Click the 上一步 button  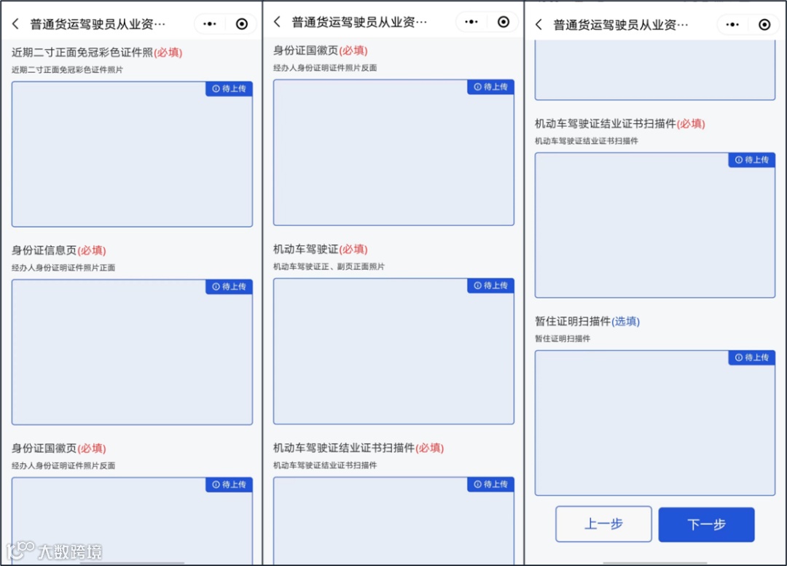603,524
